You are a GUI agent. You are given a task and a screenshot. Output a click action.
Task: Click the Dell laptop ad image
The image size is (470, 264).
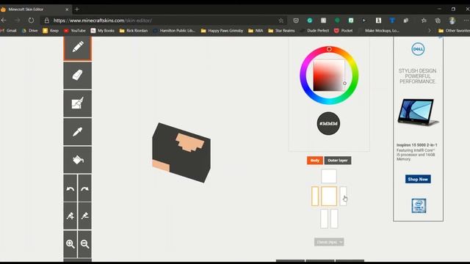418,112
